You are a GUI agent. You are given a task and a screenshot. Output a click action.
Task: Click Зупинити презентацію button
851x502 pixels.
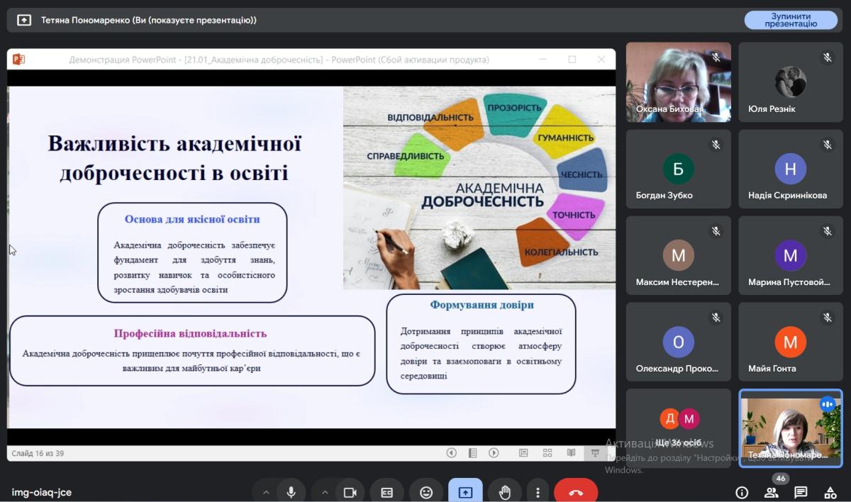pos(791,20)
